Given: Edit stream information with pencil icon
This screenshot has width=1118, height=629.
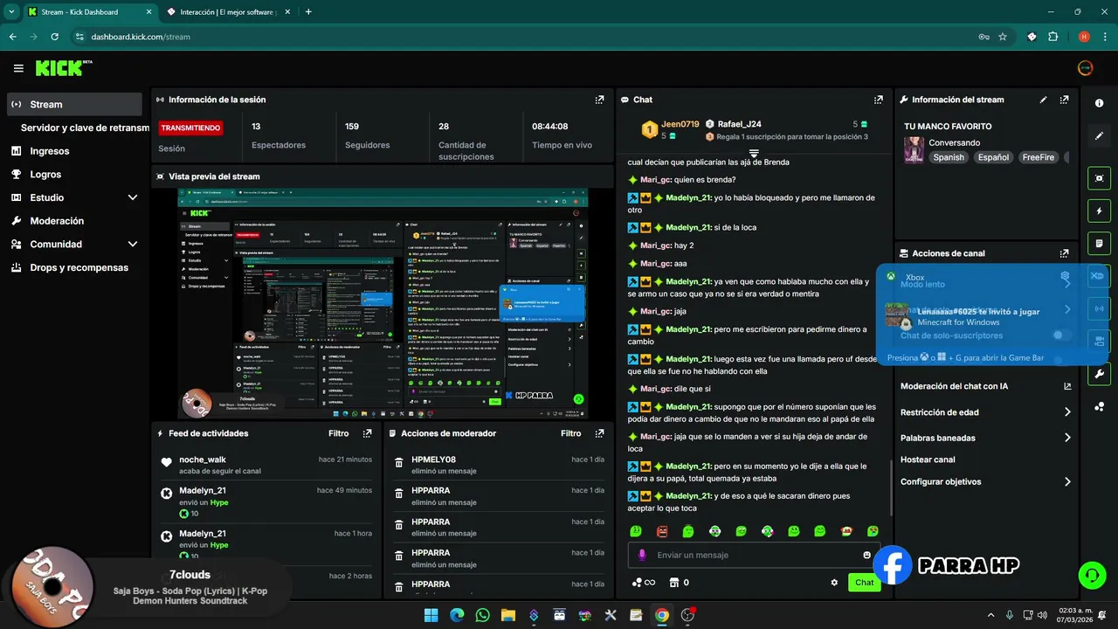Looking at the screenshot, I should (x=1043, y=100).
